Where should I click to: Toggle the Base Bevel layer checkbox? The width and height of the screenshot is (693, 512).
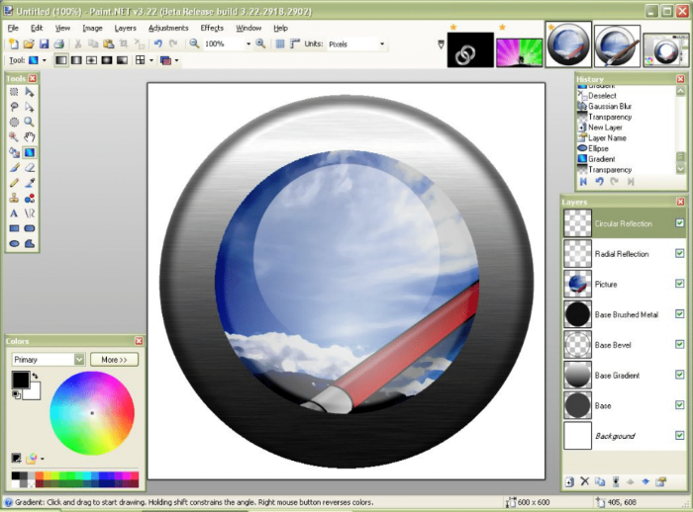pos(680,344)
